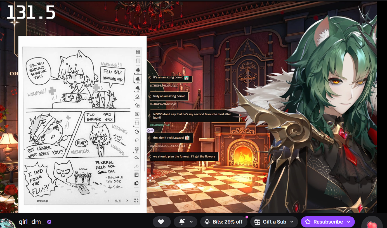Viewport: 387px width, 228px height.
Task: Select the 0.1 pen tool
Action: coord(138,70)
